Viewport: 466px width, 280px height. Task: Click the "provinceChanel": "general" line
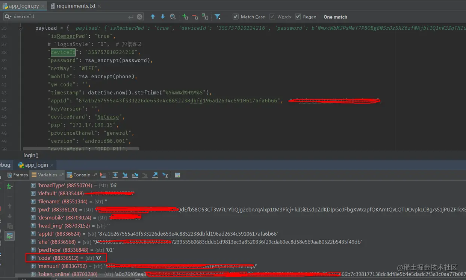pos(91,133)
